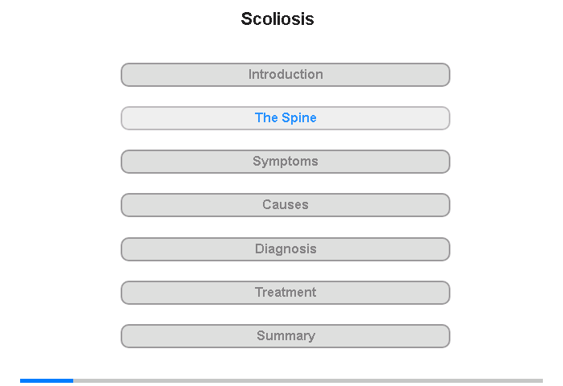This screenshot has width=563, height=386.
Task: Open the Treatment section
Action: point(286,293)
